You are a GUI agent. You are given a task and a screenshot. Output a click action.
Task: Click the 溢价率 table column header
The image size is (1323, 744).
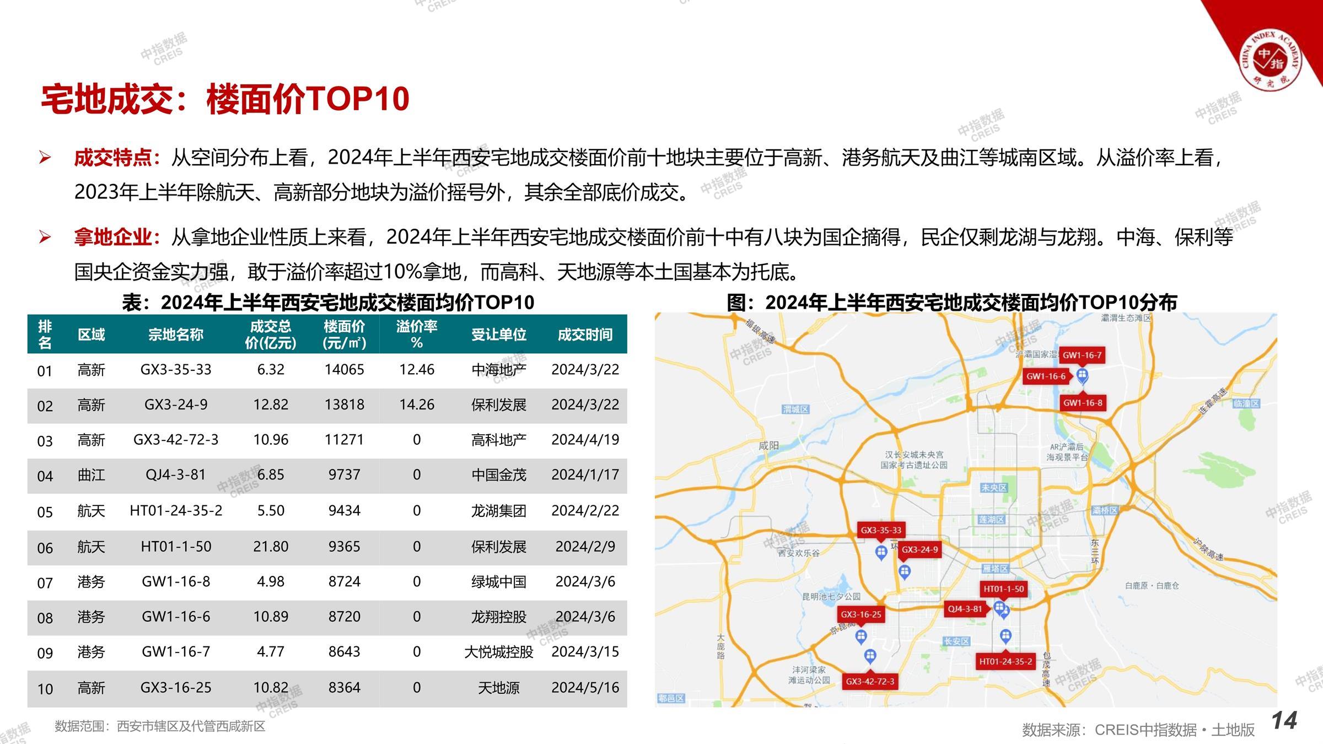pyautogui.click(x=417, y=335)
